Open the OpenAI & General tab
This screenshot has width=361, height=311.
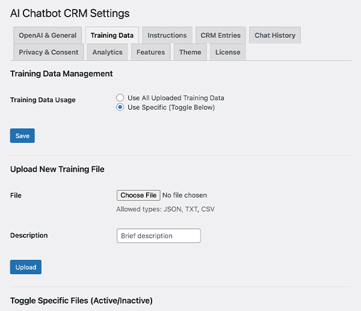point(48,35)
